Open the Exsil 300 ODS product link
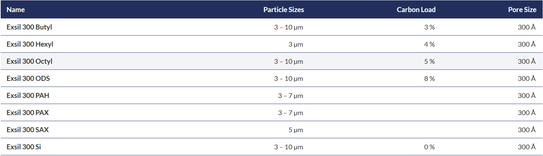The width and height of the screenshot is (543, 156). (x=28, y=78)
